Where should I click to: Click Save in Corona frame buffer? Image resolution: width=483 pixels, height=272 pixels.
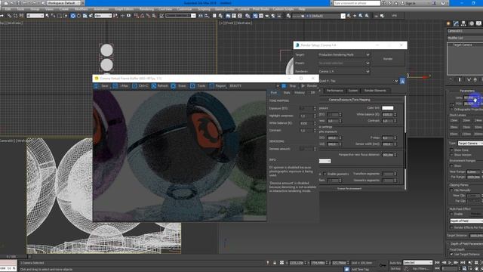[x=102, y=86]
